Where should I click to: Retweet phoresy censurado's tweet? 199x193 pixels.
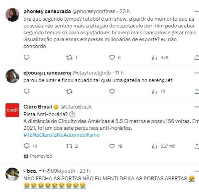(x=69, y=58)
